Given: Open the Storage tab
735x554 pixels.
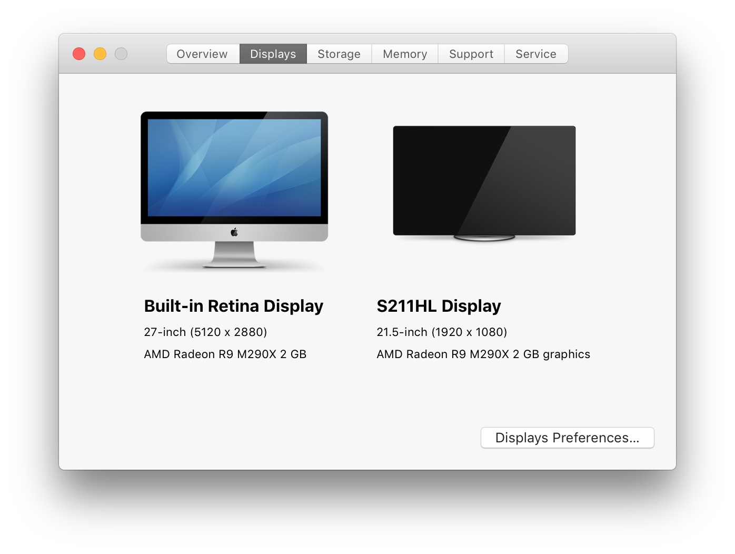Looking at the screenshot, I should (x=339, y=54).
